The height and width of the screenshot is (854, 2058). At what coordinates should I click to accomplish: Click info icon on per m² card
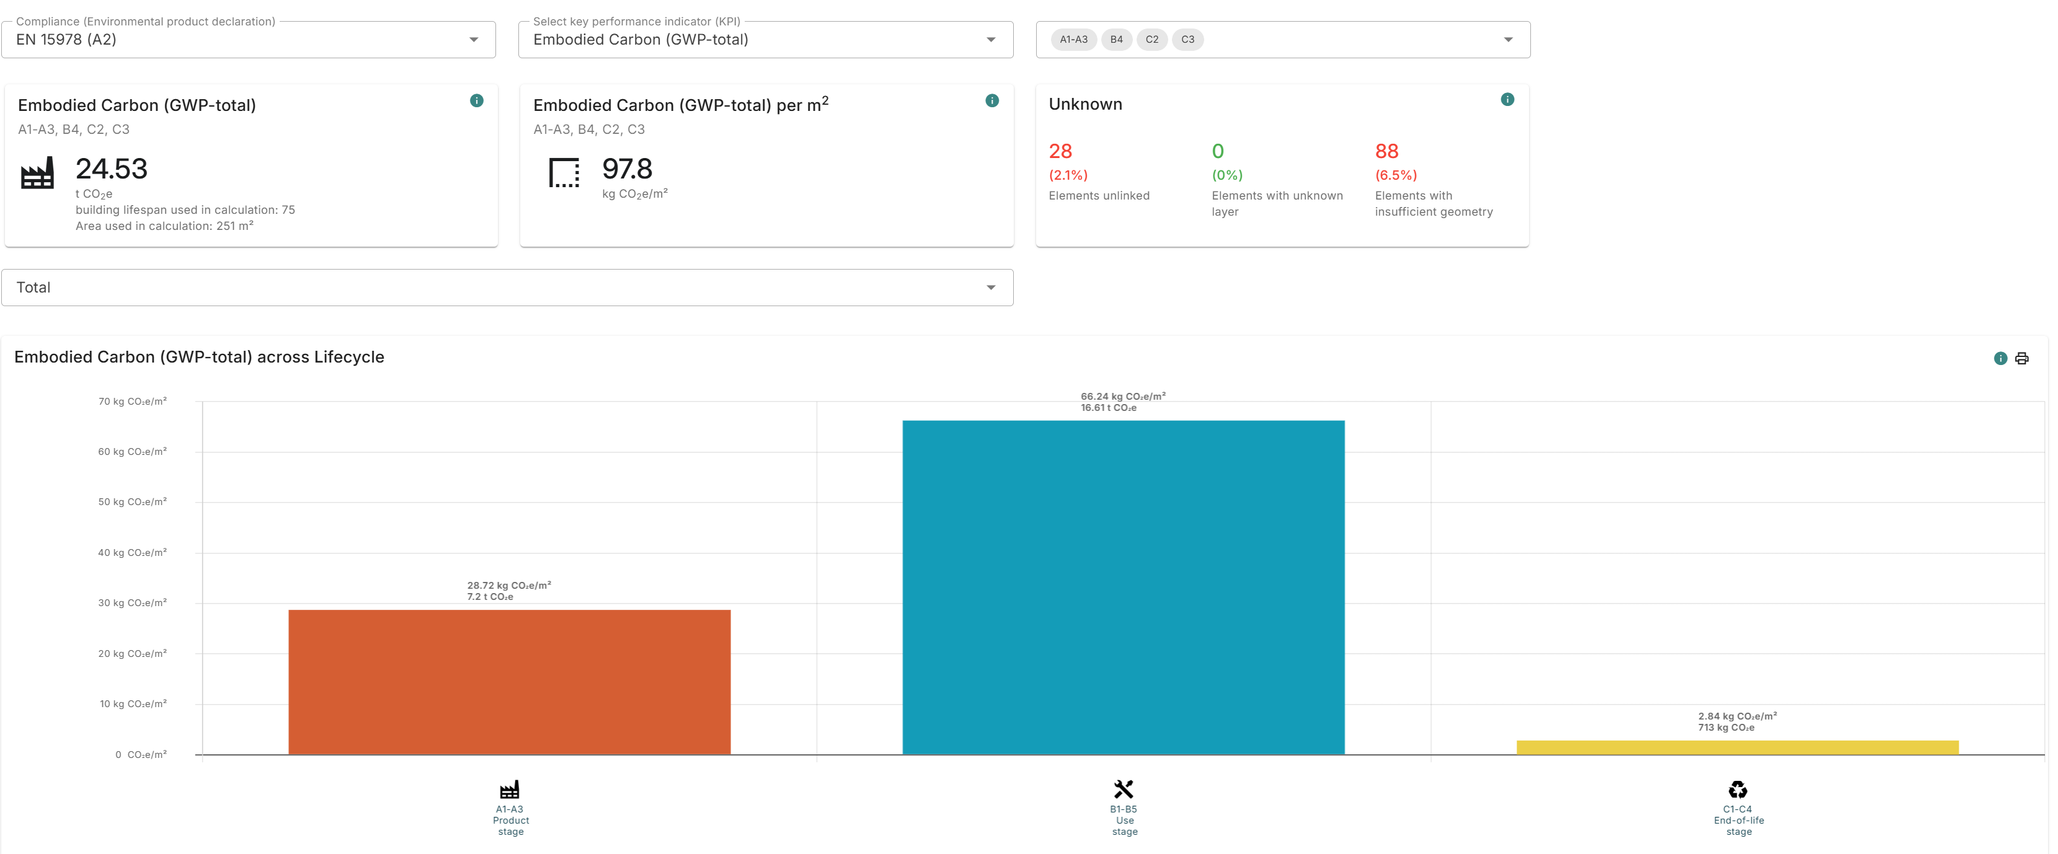[991, 100]
